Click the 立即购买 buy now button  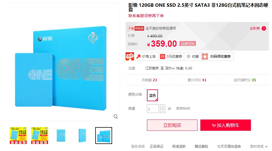(172, 125)
